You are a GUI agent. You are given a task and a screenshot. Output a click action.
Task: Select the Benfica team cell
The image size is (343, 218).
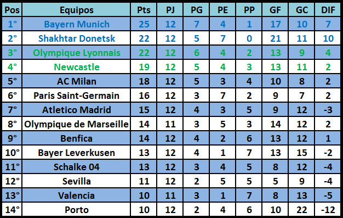76,138
